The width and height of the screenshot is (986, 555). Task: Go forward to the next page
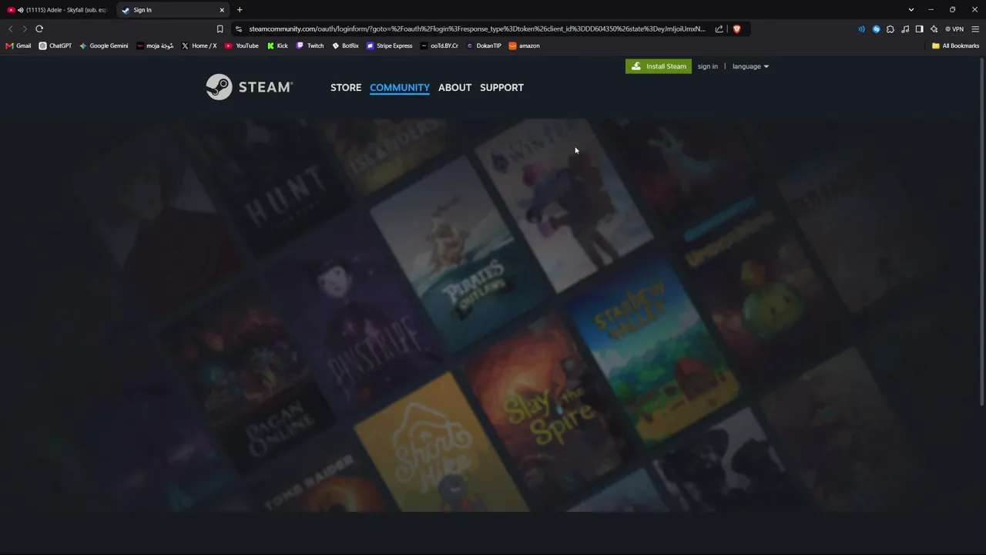pos(25,29)
